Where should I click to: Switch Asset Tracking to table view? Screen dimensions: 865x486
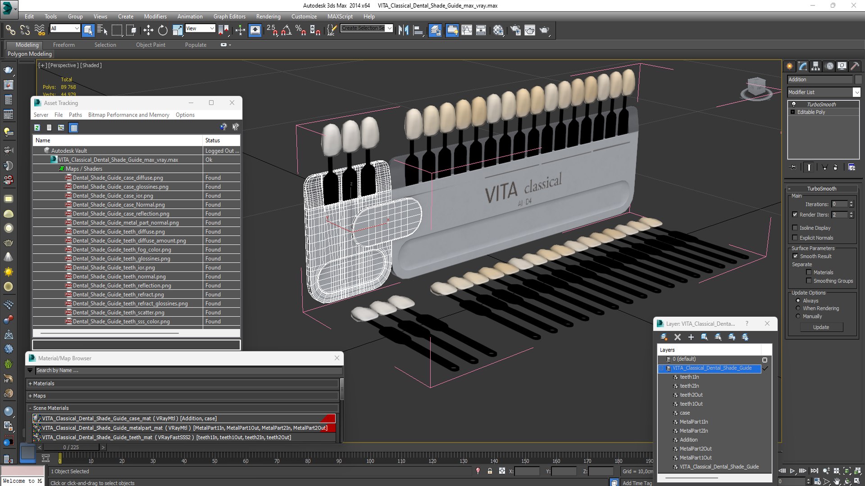(74, 128)
